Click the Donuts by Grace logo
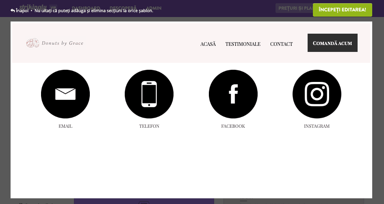This screenshot has height=204, width=384. pos(55,43)
